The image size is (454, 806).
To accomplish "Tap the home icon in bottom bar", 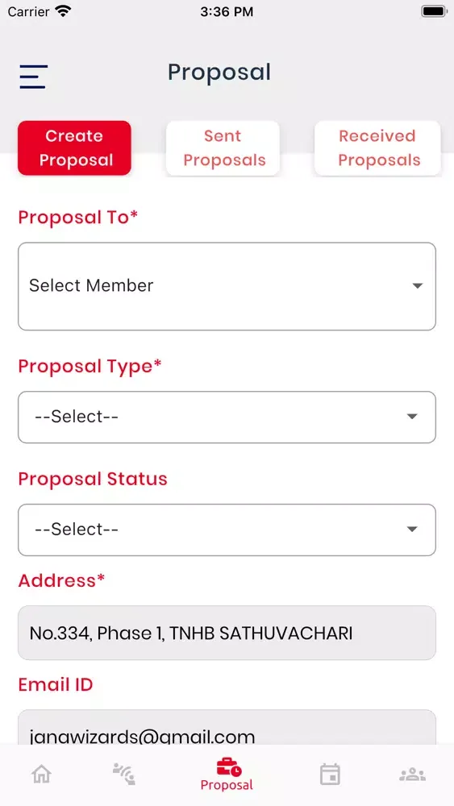I will point(41,774).
